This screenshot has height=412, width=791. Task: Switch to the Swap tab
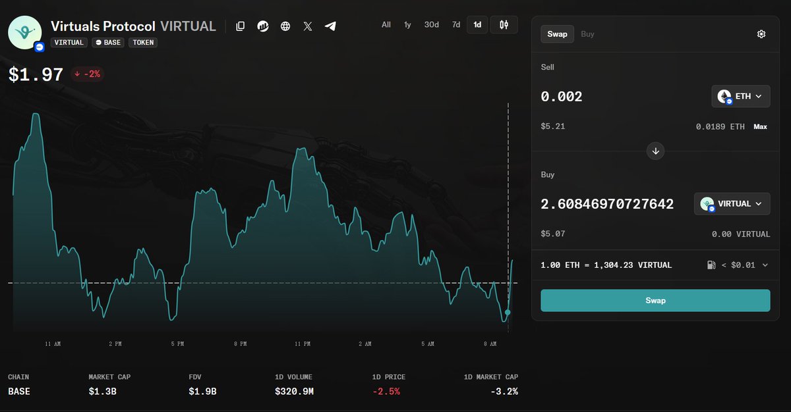pos(558,34)
